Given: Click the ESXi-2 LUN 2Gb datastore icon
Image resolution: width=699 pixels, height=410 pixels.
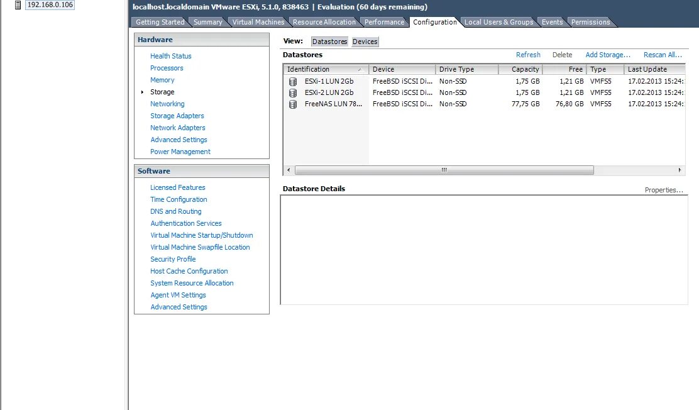Looking at the screenshot, I should pyautogui.click(x=293, y=93).
